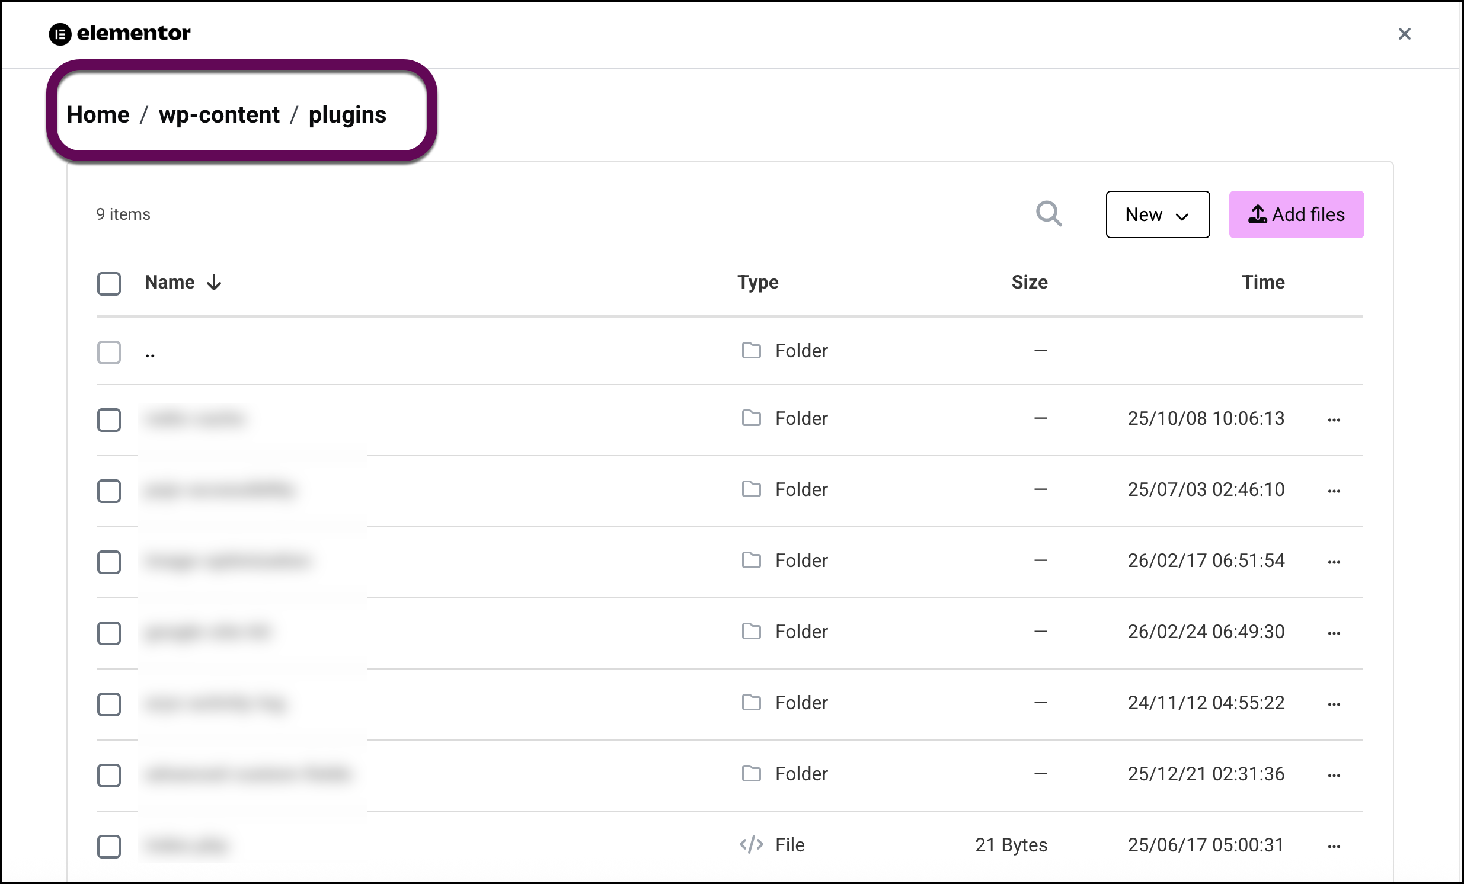
Task: Click the folder icon on the 26/02/17 row
Action: (x=750, y=560)
